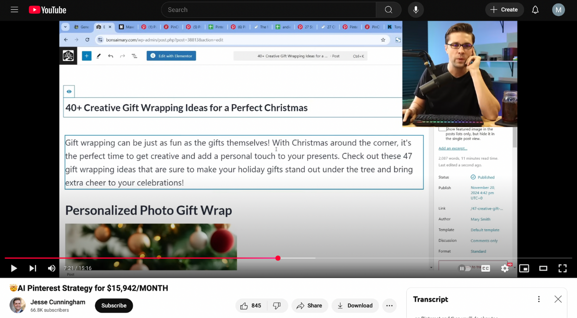The image size is (577, 318).
Task: Select WordPress tools pencil icon
Action: (99, 56)
